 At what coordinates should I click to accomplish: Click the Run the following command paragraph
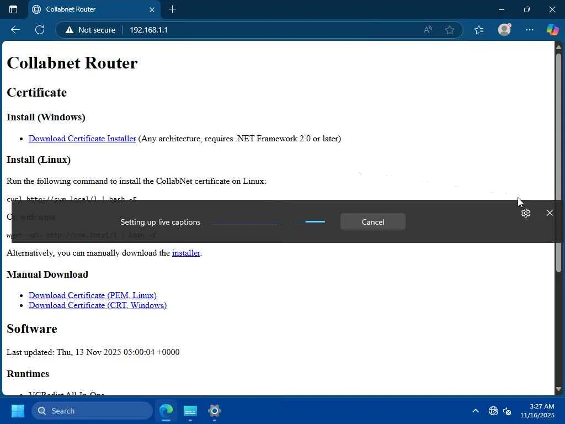coord(136,181)
